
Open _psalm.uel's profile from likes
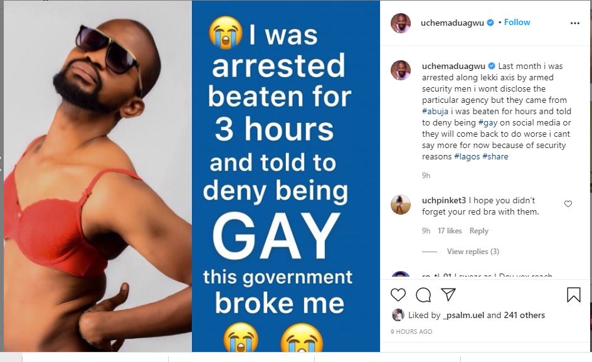point(463,315)
